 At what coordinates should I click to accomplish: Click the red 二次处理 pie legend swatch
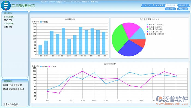coord(148,34)
